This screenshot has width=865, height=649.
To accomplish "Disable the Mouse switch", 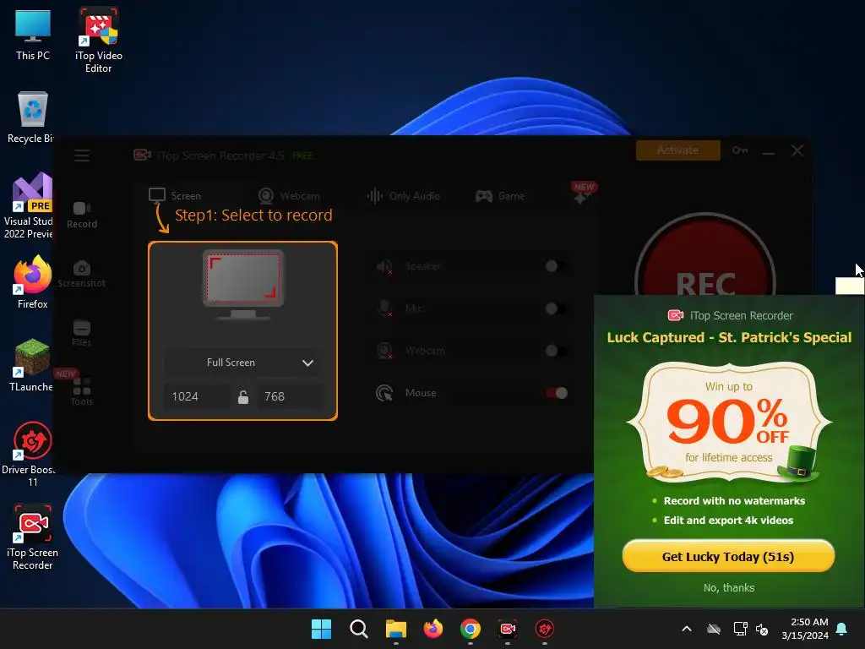I will click(556, 393).
